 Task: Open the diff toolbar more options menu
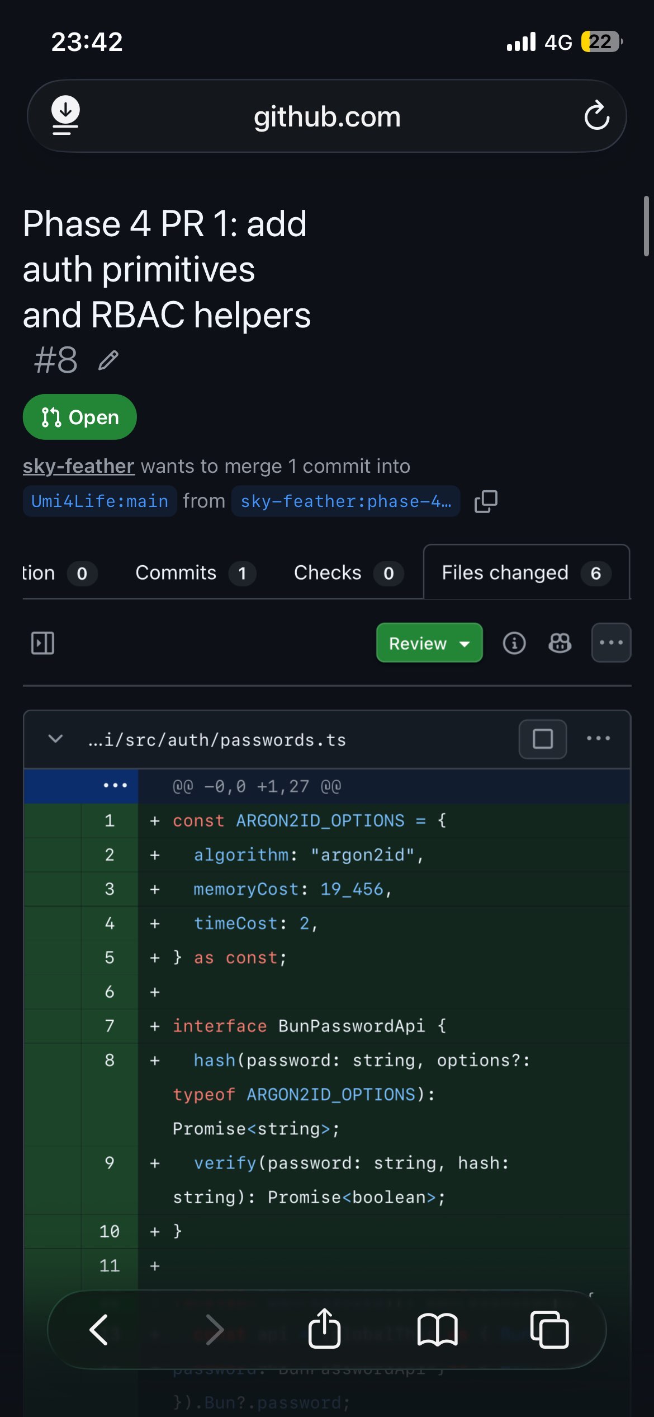click(x=611, y=642)
